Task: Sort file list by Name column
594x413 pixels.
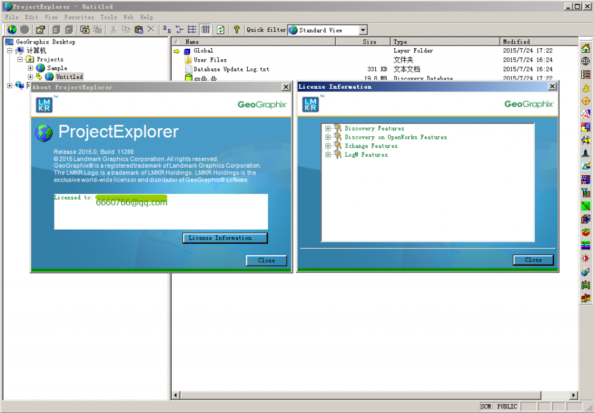Action: tap(254, 42)
